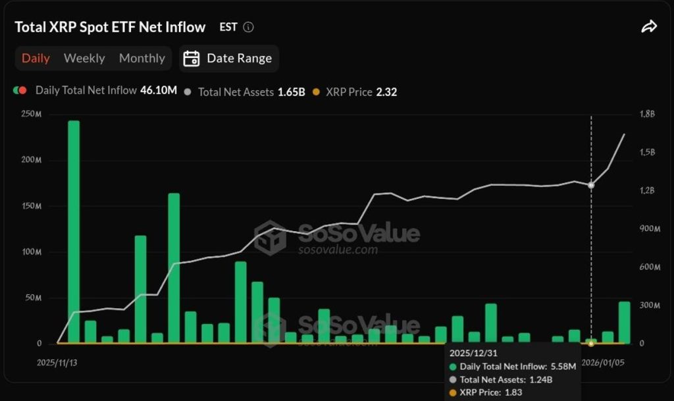674x401 pixels.
Task: Switch to the Monthly tab
Action: coord(142,59)
